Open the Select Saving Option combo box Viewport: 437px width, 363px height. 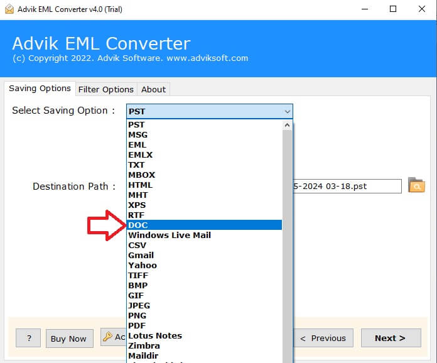(x=209, y=111)
